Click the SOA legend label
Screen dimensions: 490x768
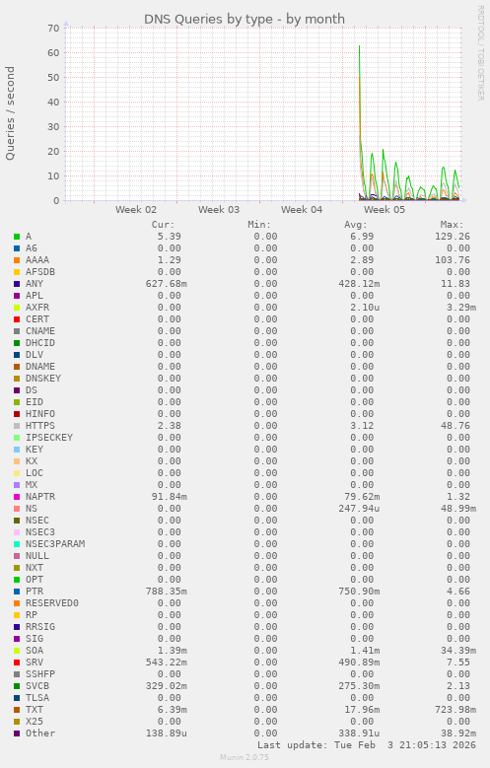click(35, 651)
